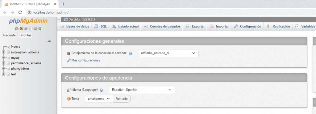Reload navigation panel green refresh icon
316x114 pixels.
click(x=40, y=28)
